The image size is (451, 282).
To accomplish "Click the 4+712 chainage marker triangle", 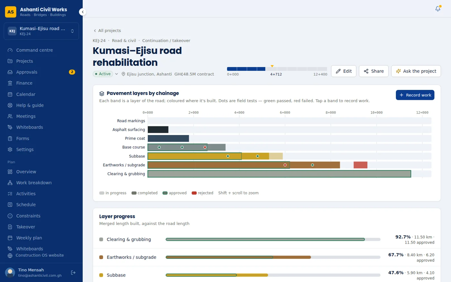I will tap(272, 66).
